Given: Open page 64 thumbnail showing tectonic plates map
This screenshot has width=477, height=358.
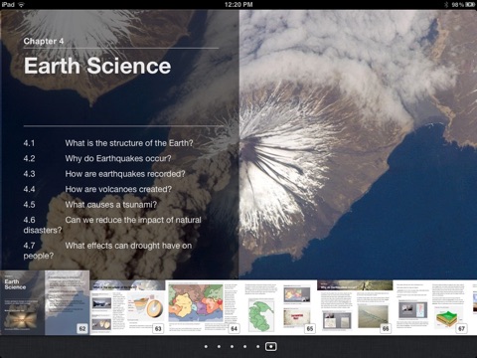Looking at the screenshot, I should 203,307.
